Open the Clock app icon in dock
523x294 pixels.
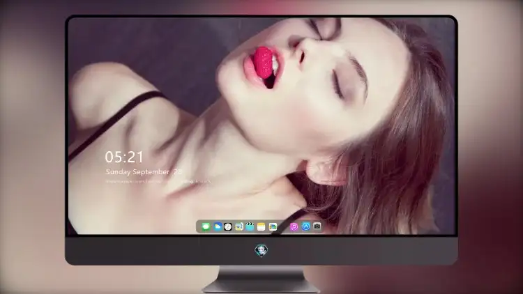point(228,226)
